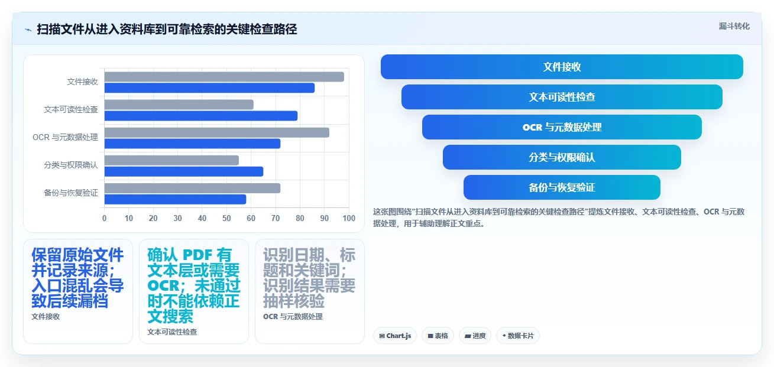Click the 文件接收 chart axis label
Screen dimensions: 774x367
point(82,82)
